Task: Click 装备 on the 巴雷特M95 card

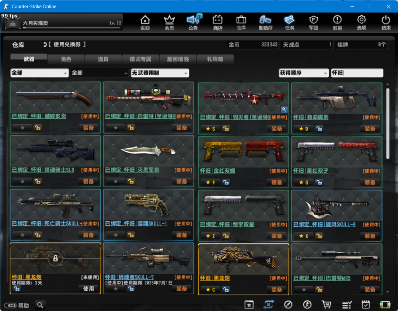Action: (x=370, y=290)
